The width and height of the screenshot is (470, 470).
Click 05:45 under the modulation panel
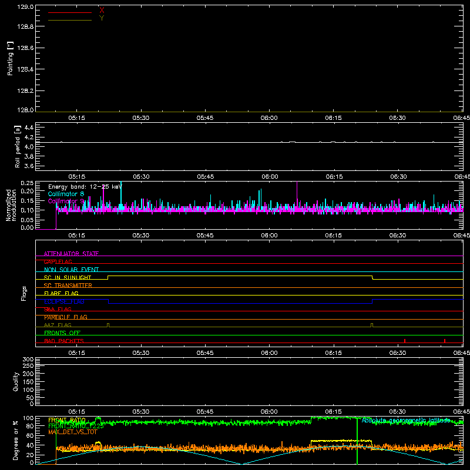tap(205, 236)
